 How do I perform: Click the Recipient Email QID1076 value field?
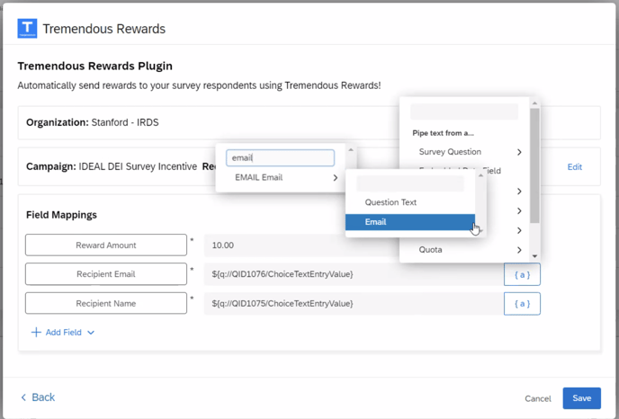click(x=354, y=274)
